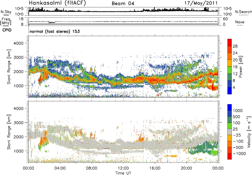Click the date '17/May/2011'
The width and height of the screenshot is (252, 175).
click(201, 3)
